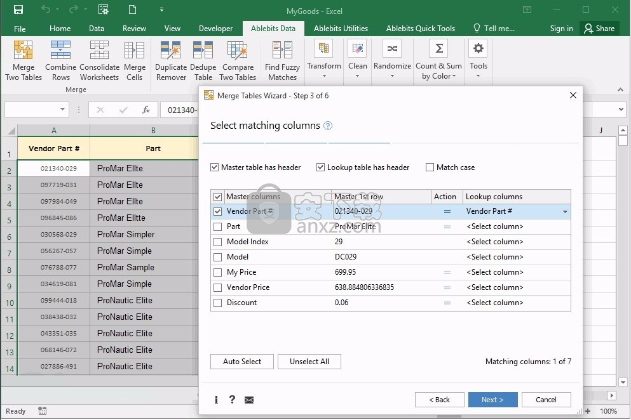Click the Sign in link
The height and width of the screenshot is (420, 631).
(561, 29)
